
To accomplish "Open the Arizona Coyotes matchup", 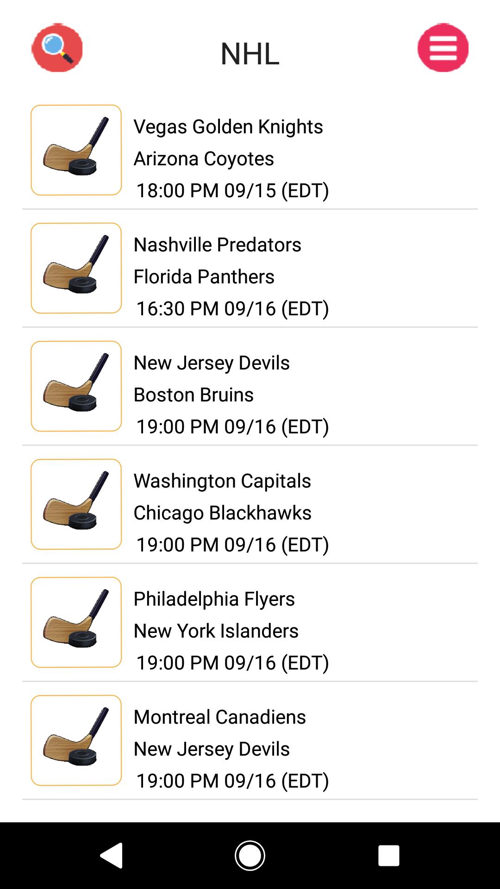I will tap(204, 159).
